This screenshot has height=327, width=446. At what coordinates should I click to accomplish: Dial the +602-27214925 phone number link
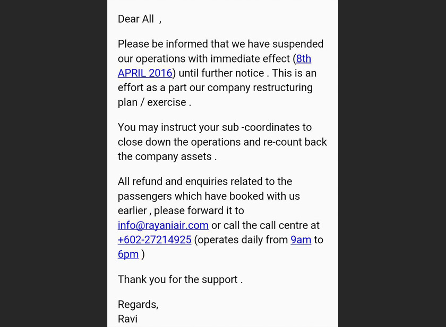[x=155, y=240]
